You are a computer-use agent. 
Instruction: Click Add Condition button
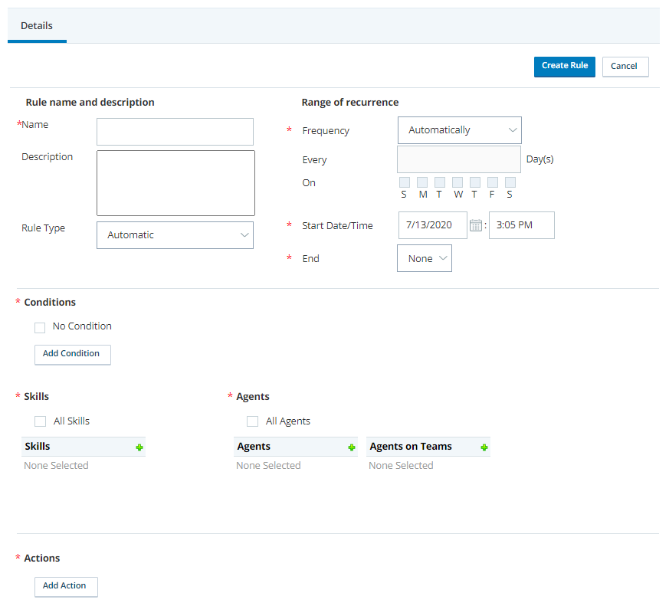(x=73, y=355)
